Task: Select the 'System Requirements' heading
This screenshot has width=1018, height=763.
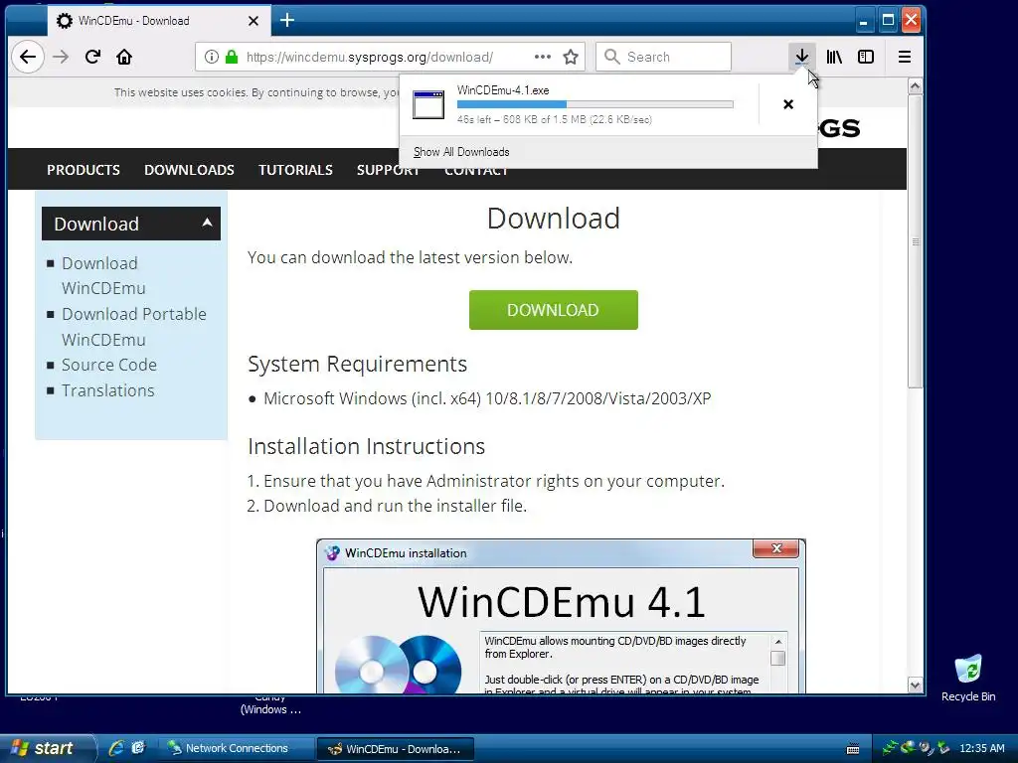Action: 357,364
